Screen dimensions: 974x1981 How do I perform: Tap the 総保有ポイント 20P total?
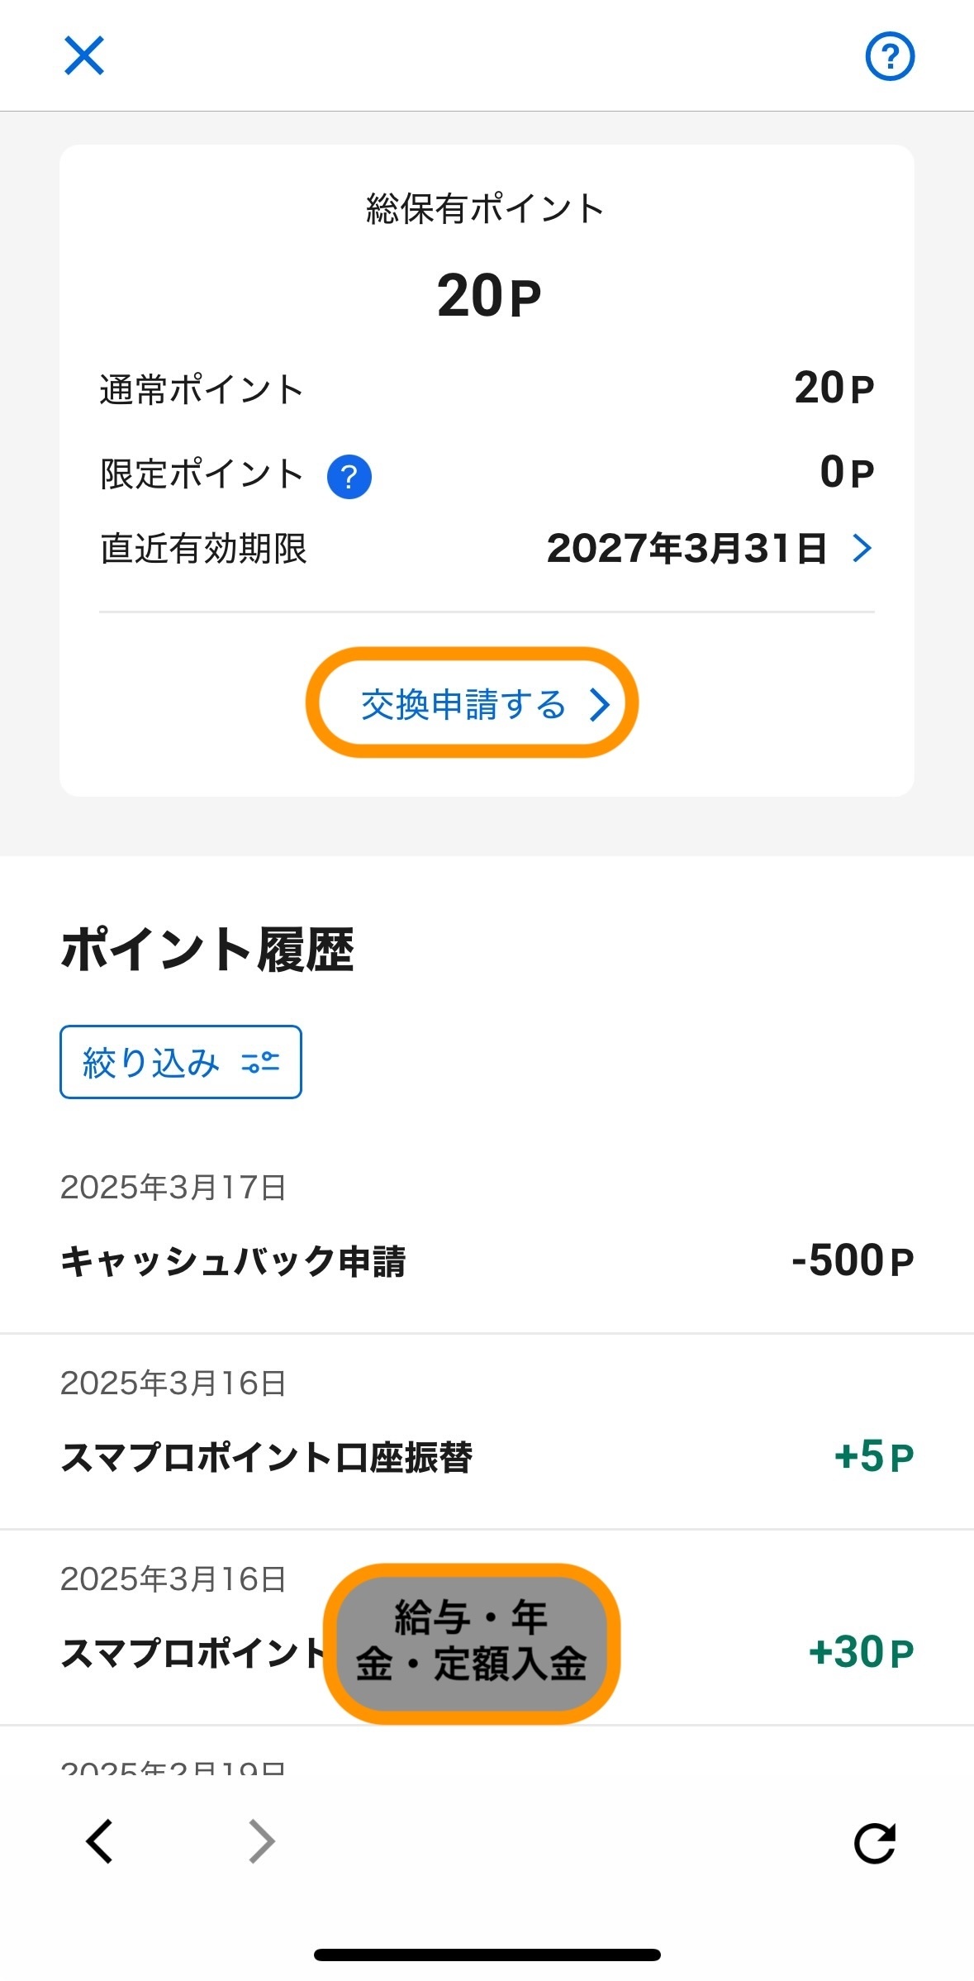(x=487, y=296)
